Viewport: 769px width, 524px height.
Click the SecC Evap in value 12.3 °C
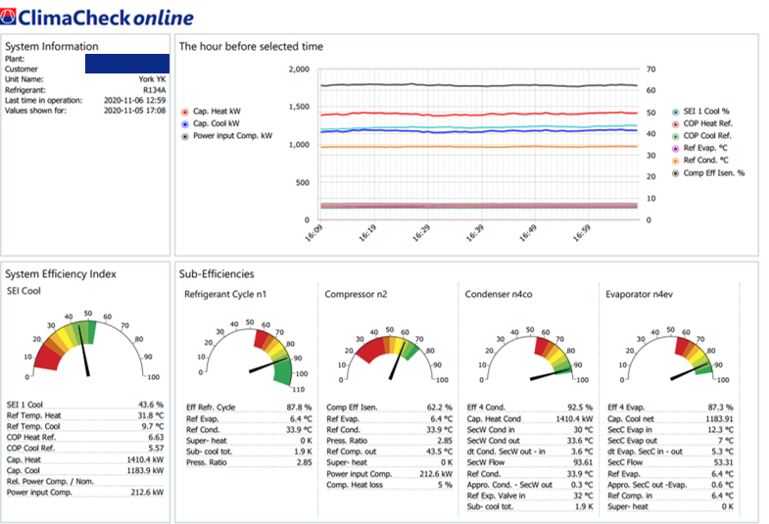pos(720,430)
